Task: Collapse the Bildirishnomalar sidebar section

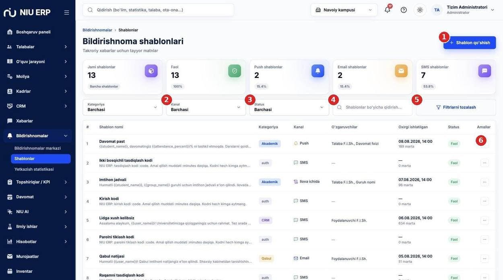Action: coord(37,136)
